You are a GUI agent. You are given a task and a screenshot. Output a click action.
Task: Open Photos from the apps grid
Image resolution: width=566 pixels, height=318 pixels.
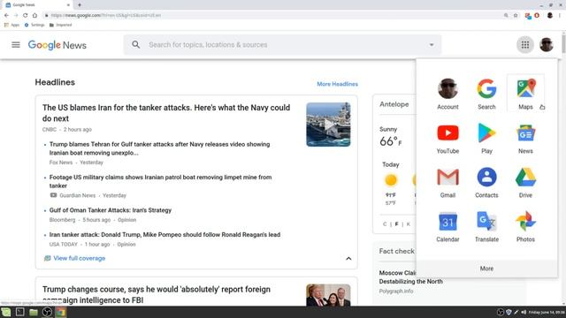coord(525,226)
